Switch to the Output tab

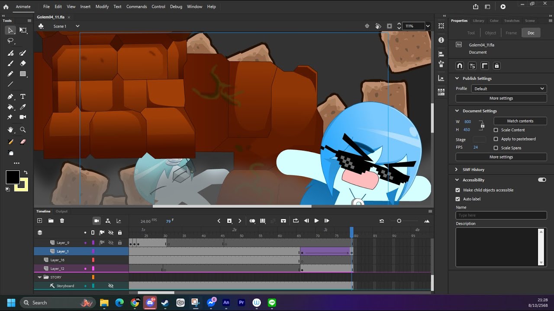pos(61,211)
